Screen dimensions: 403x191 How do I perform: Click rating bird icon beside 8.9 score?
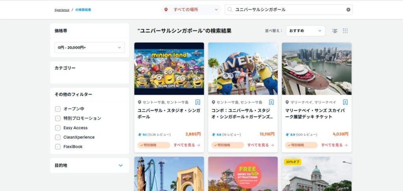pyautogui.click(x=287, y=134)
